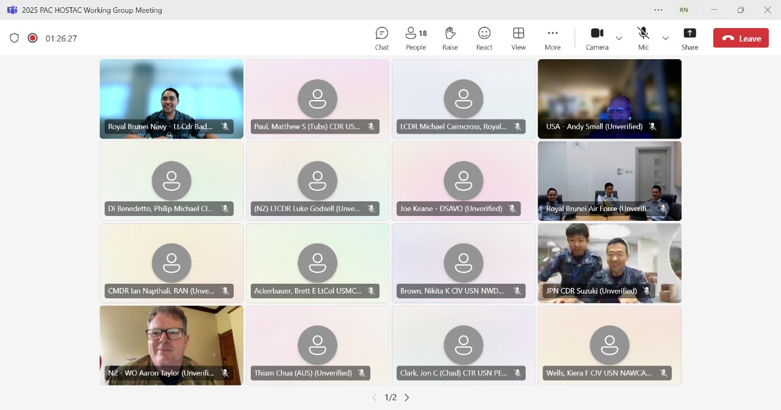This screenshot has width=781, height=410.
Task: Click the shield privacy icon
Action: tap(15, 38)
